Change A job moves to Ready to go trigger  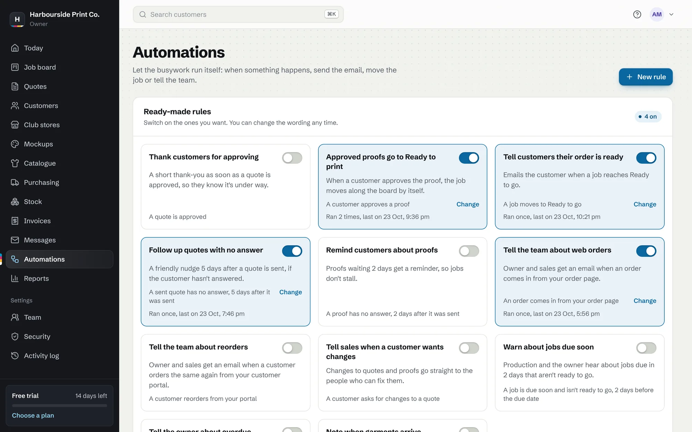click(x=645, y=204)
